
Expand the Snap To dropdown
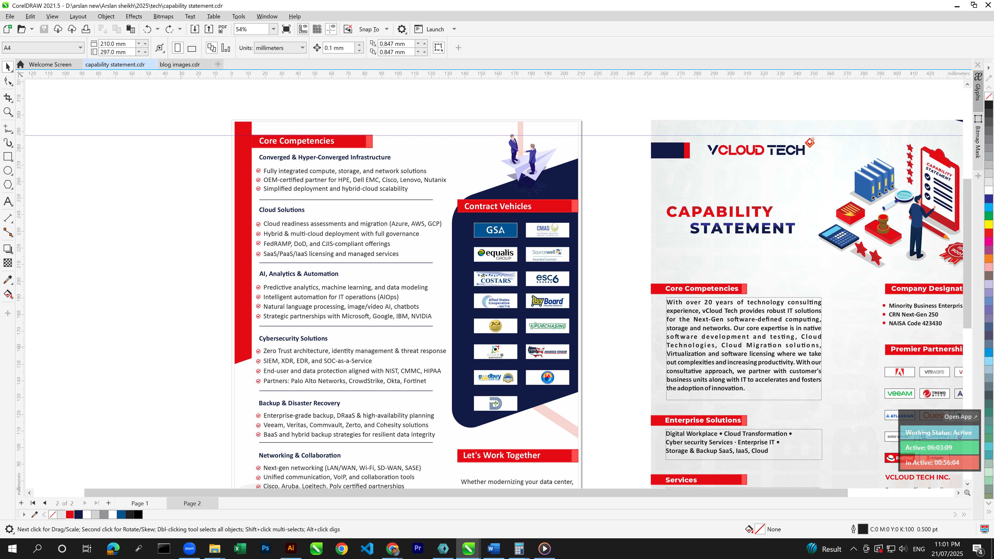coord(387,29)
